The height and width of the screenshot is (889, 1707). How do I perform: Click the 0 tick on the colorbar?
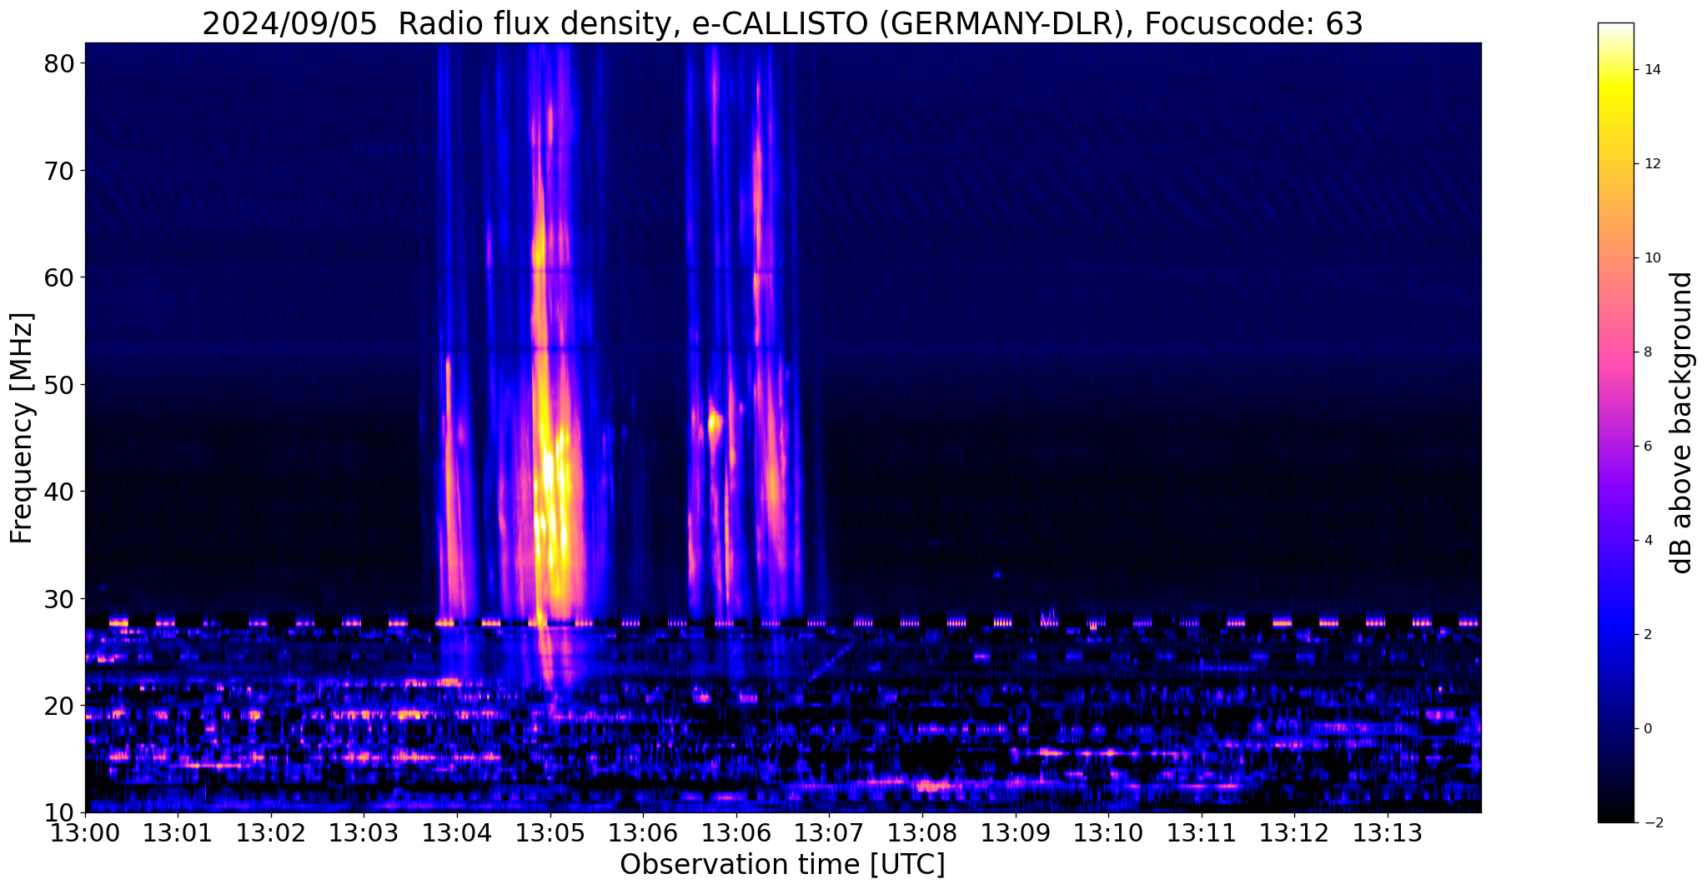pos(1647,728)
